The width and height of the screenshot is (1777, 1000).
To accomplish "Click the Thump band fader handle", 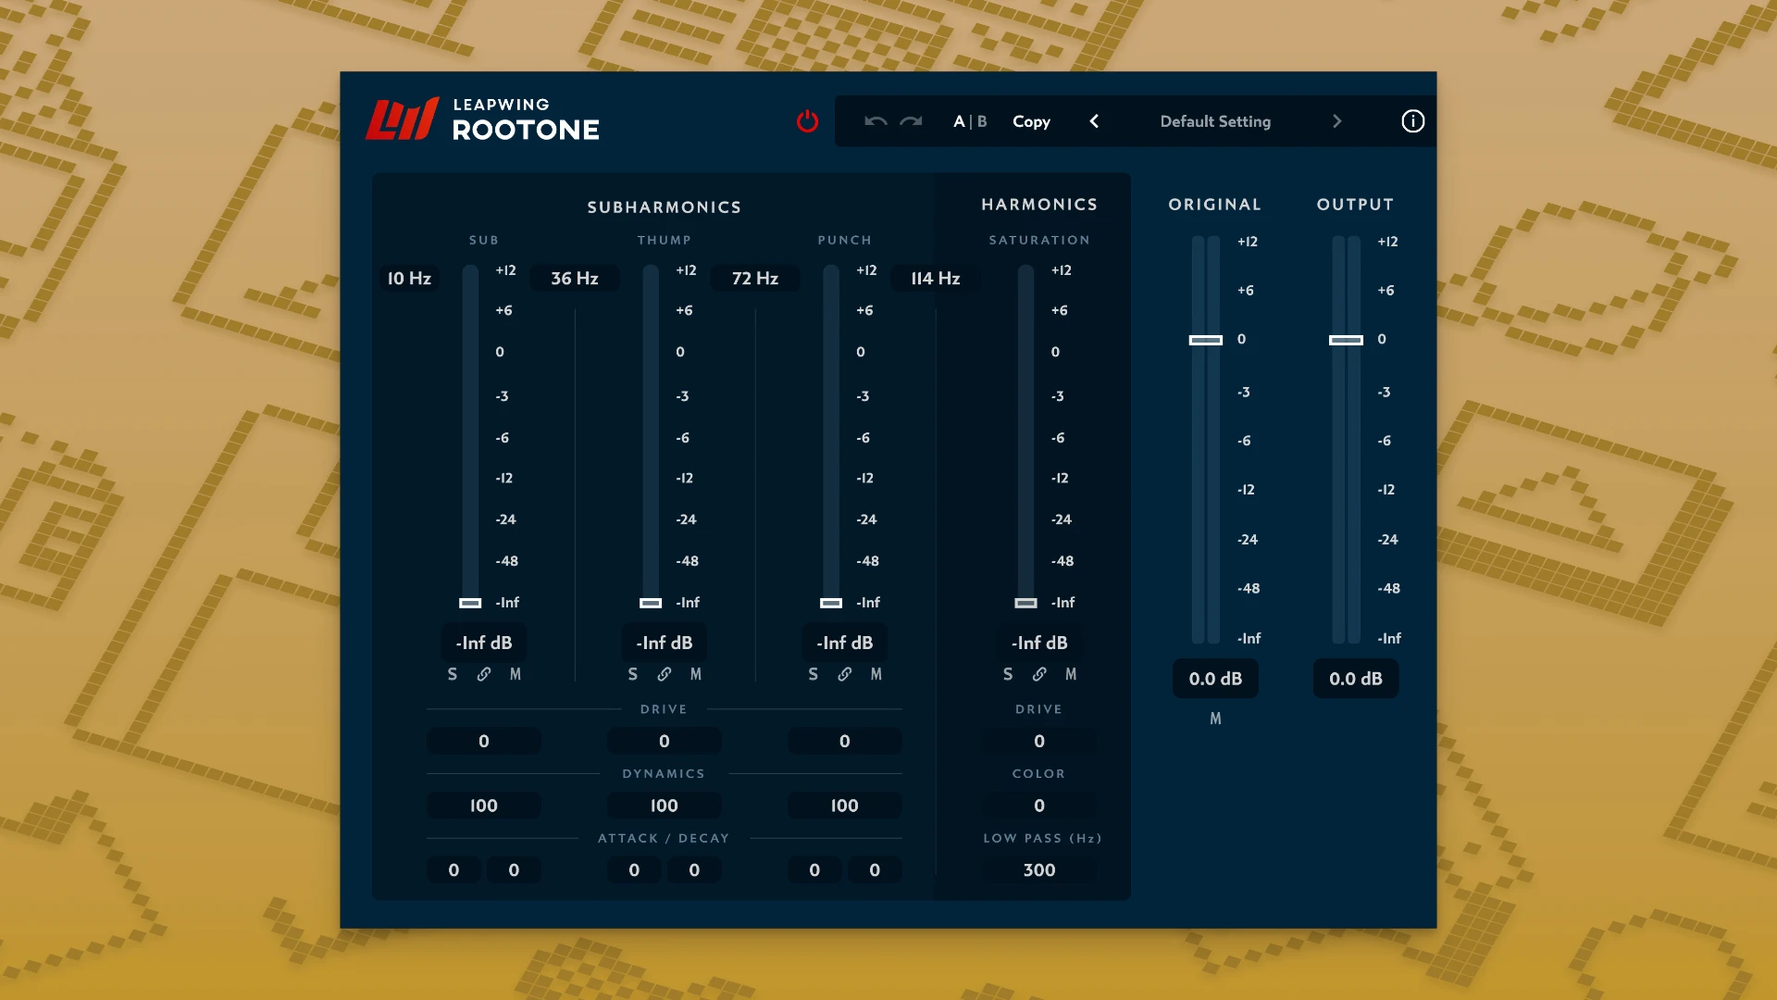I will click(651, 603).
